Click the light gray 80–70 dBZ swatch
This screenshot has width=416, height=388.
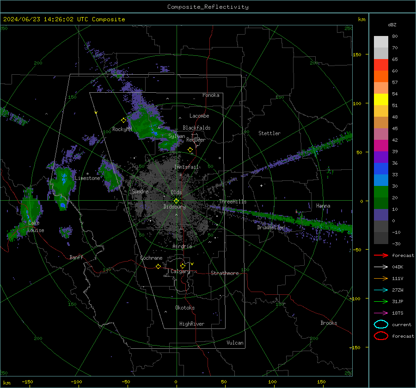(381, 42)
